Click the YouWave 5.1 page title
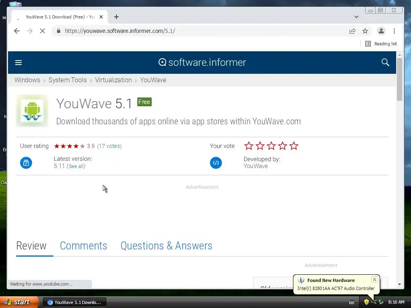Image resolution: width=411 pixels, height=308 pixels. [94, 103]
